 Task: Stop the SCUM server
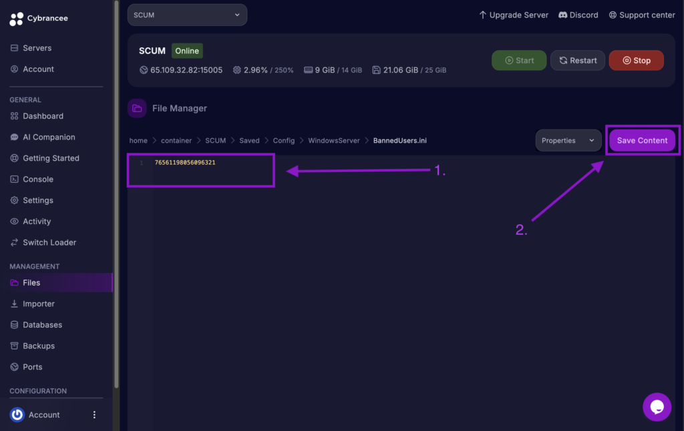636,59
